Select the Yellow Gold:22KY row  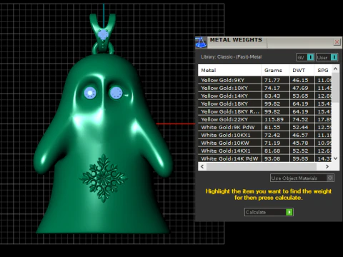[x=265, y=119]
